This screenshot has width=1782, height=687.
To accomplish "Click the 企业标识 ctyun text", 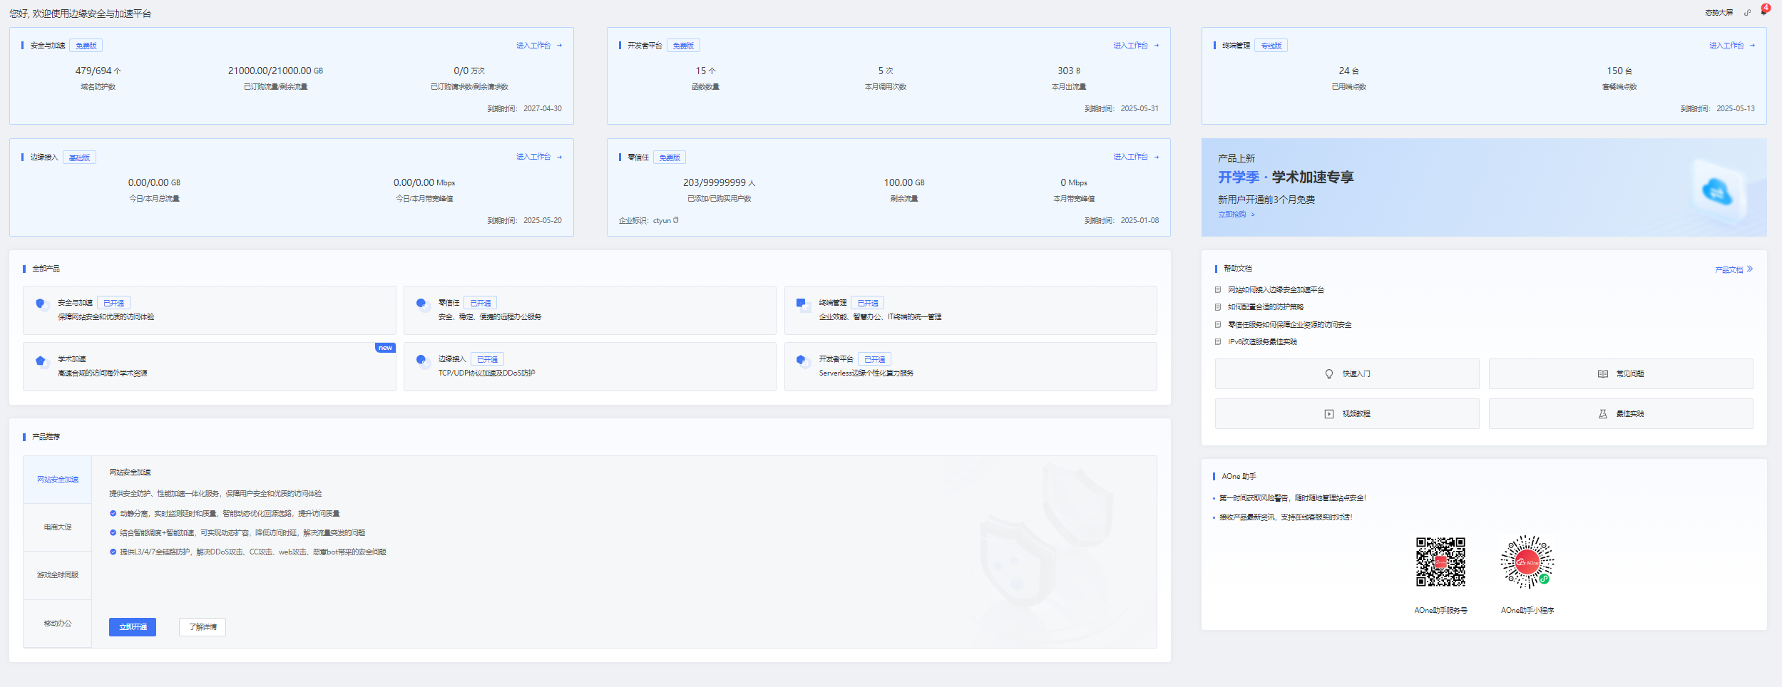I will tap(645, 221).
